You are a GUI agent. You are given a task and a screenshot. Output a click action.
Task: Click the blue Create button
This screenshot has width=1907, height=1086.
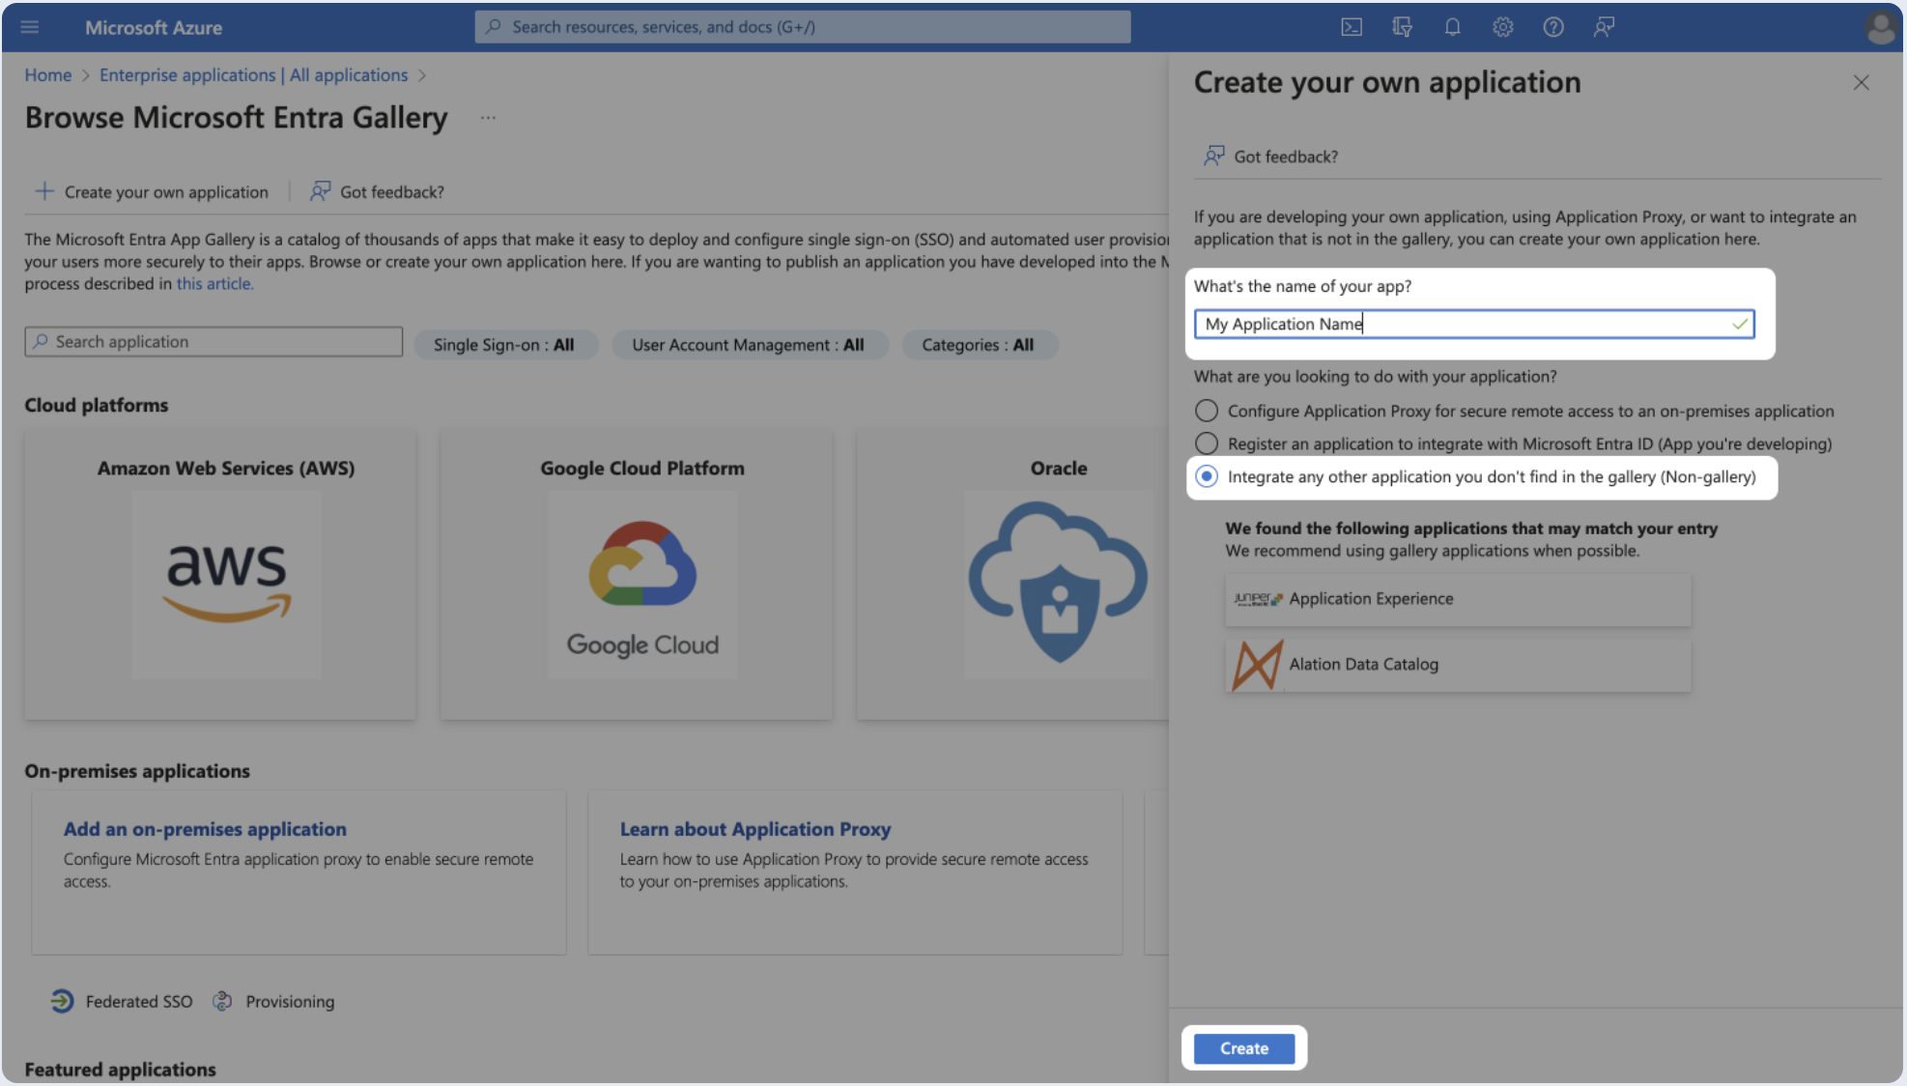coord(1243,1048)
